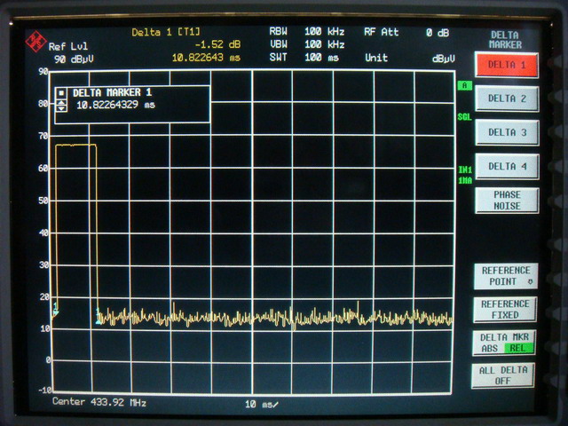Click the green A trace indicator
The width and height of the screenshot is (568, 426).
[x=465, y=85]
